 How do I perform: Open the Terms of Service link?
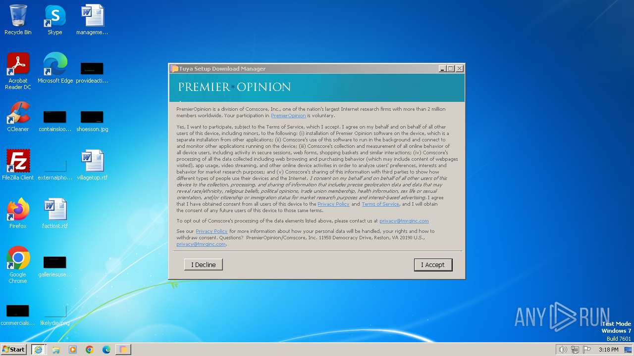[x=380, y=204]
